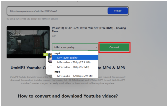Choose MP4 video - 360p (9.7 MB)
This screenshot has width=167, height=106.
pyautogui.click(x=75, y=67)
